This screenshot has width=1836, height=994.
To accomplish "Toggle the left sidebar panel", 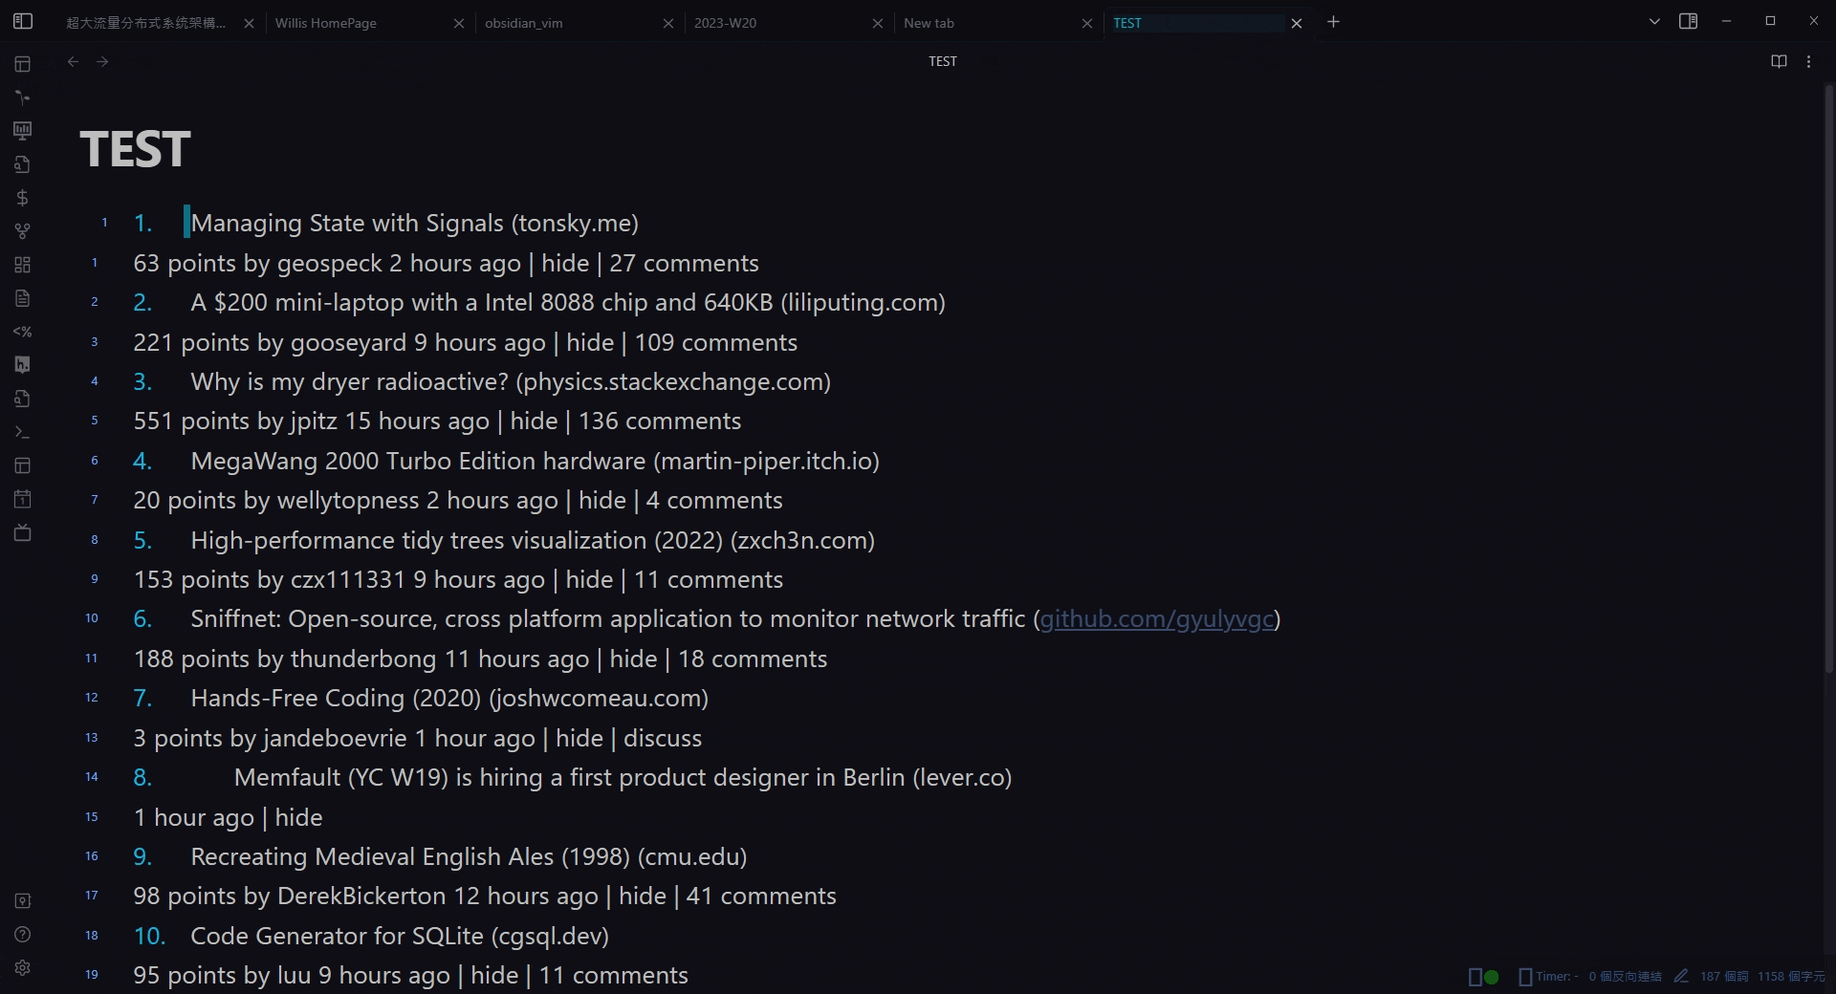I will click(23, 21).
